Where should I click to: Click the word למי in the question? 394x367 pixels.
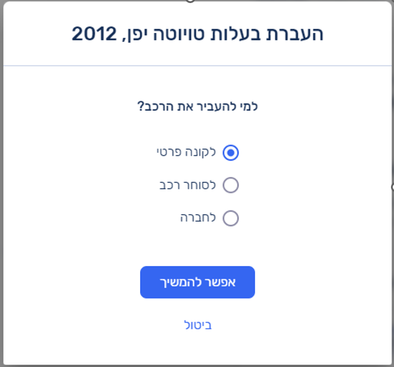[x=249, y=106]
